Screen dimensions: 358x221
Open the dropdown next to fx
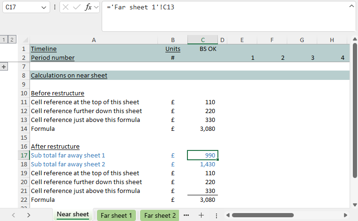pos(96,7)
